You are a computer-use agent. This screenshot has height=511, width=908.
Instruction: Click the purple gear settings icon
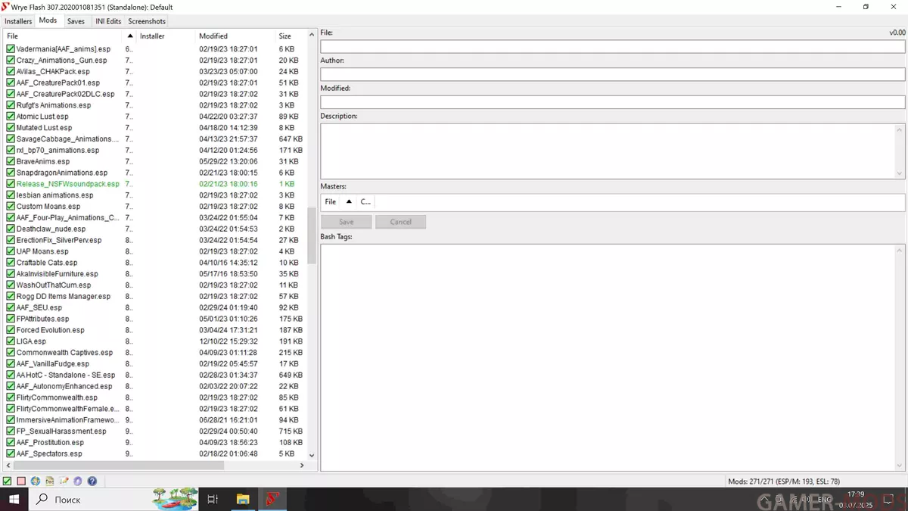coord(77,481)
